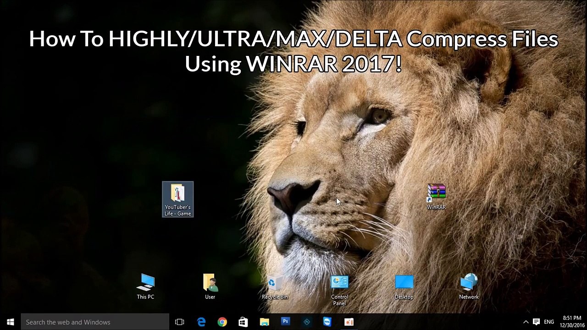The image size is (587, 330).
Task: Click the Search the web and Windows box
Action: [x=95, y=322]
